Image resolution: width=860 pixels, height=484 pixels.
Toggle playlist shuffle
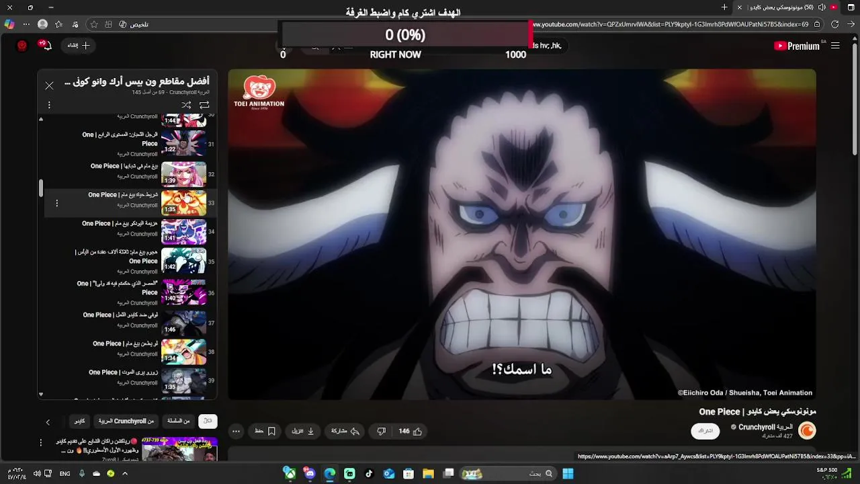click(186, 105)
